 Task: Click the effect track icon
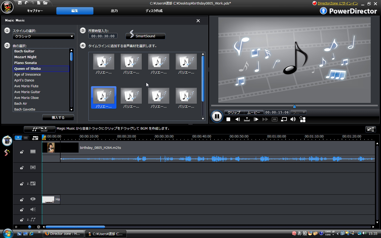(x=33, y=167)
